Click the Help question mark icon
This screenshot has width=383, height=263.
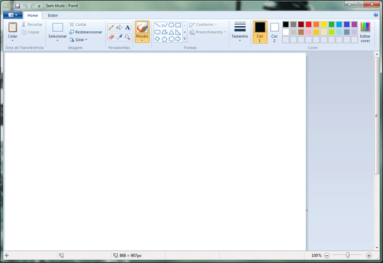tap(375, 15)
